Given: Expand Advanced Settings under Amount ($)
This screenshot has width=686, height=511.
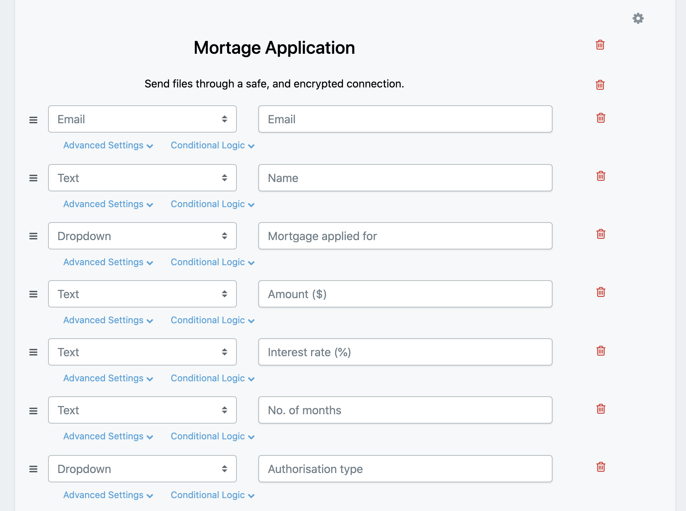Looking at the screenshot, I should [108, 320].
